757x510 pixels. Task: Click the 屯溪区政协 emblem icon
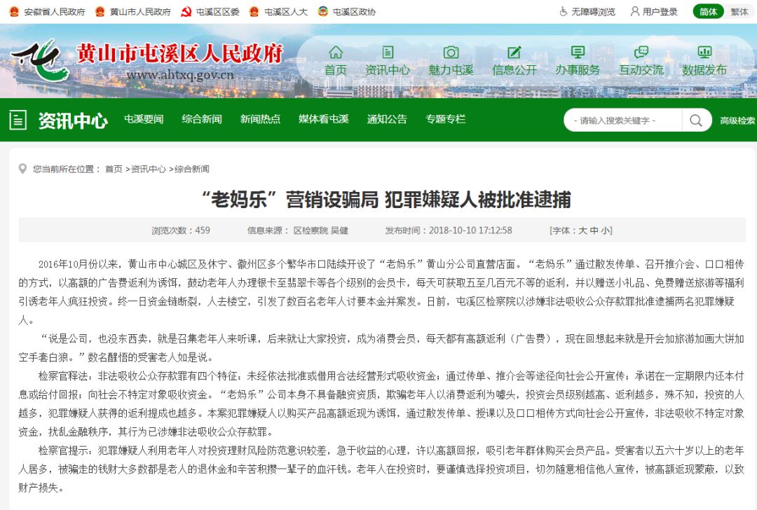[322, 12]
